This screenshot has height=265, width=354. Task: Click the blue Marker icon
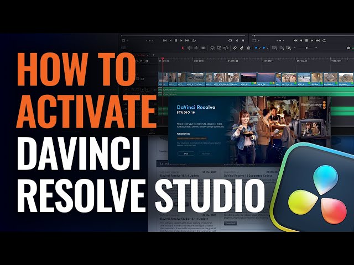[264, 48]
